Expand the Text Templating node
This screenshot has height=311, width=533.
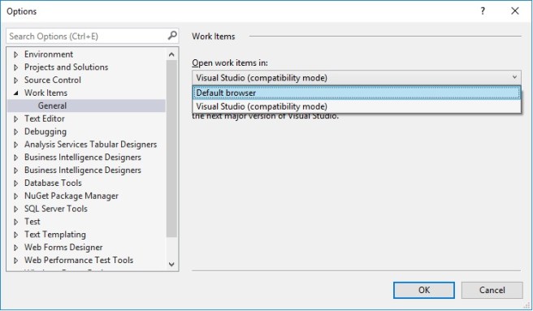pyautogui.click(x=15, y=235)
